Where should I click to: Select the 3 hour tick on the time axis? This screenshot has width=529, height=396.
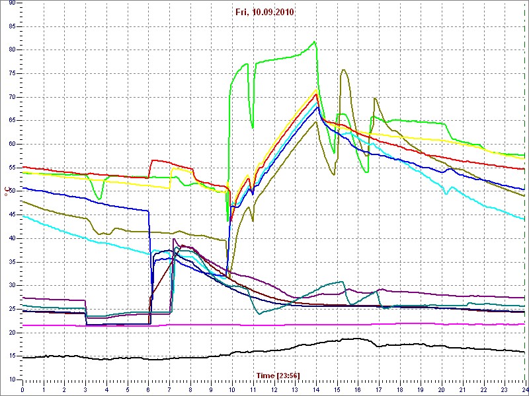[85, 389]
